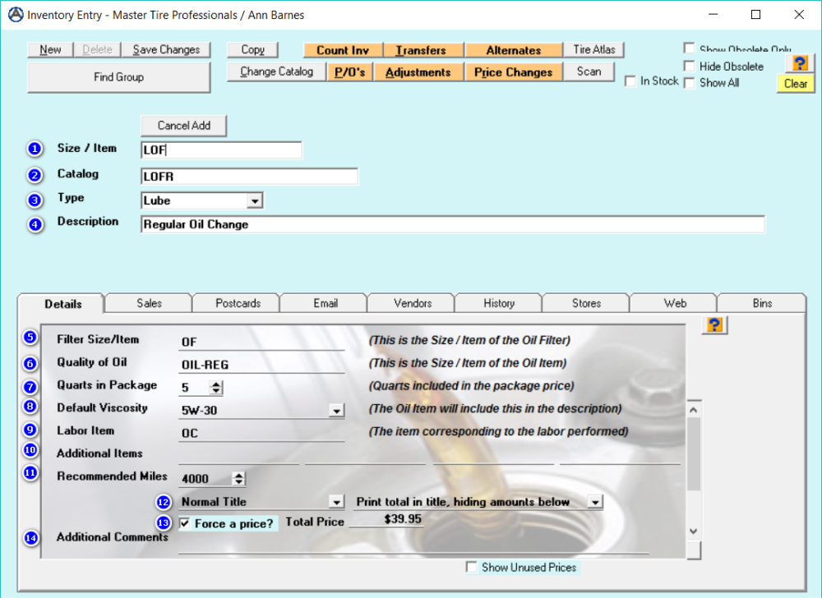Click the circled 7 beside Quarts in Package
The height and width of the screenshot is (598, 822).
(x=30, y=384)
